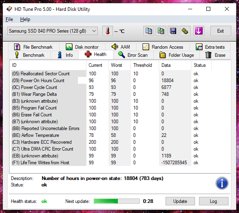This screenshot has width=239, height=213.
Task: Click the Log button
Action: tap(214, 201)
